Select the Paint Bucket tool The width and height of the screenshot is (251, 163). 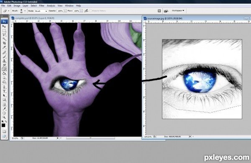point(4,74)
